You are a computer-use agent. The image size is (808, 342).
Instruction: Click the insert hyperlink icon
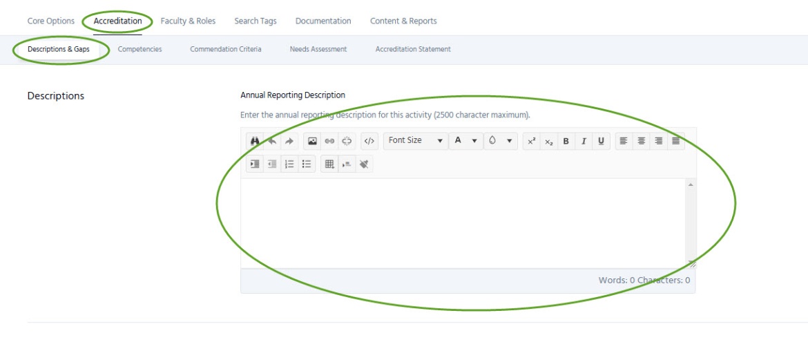point(329,141)
